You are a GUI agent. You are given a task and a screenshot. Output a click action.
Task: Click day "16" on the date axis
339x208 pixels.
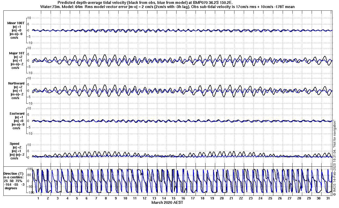tap(183, 198)
